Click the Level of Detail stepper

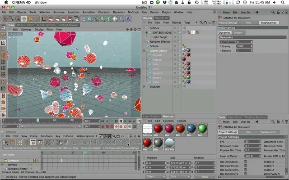click(260, 156)
